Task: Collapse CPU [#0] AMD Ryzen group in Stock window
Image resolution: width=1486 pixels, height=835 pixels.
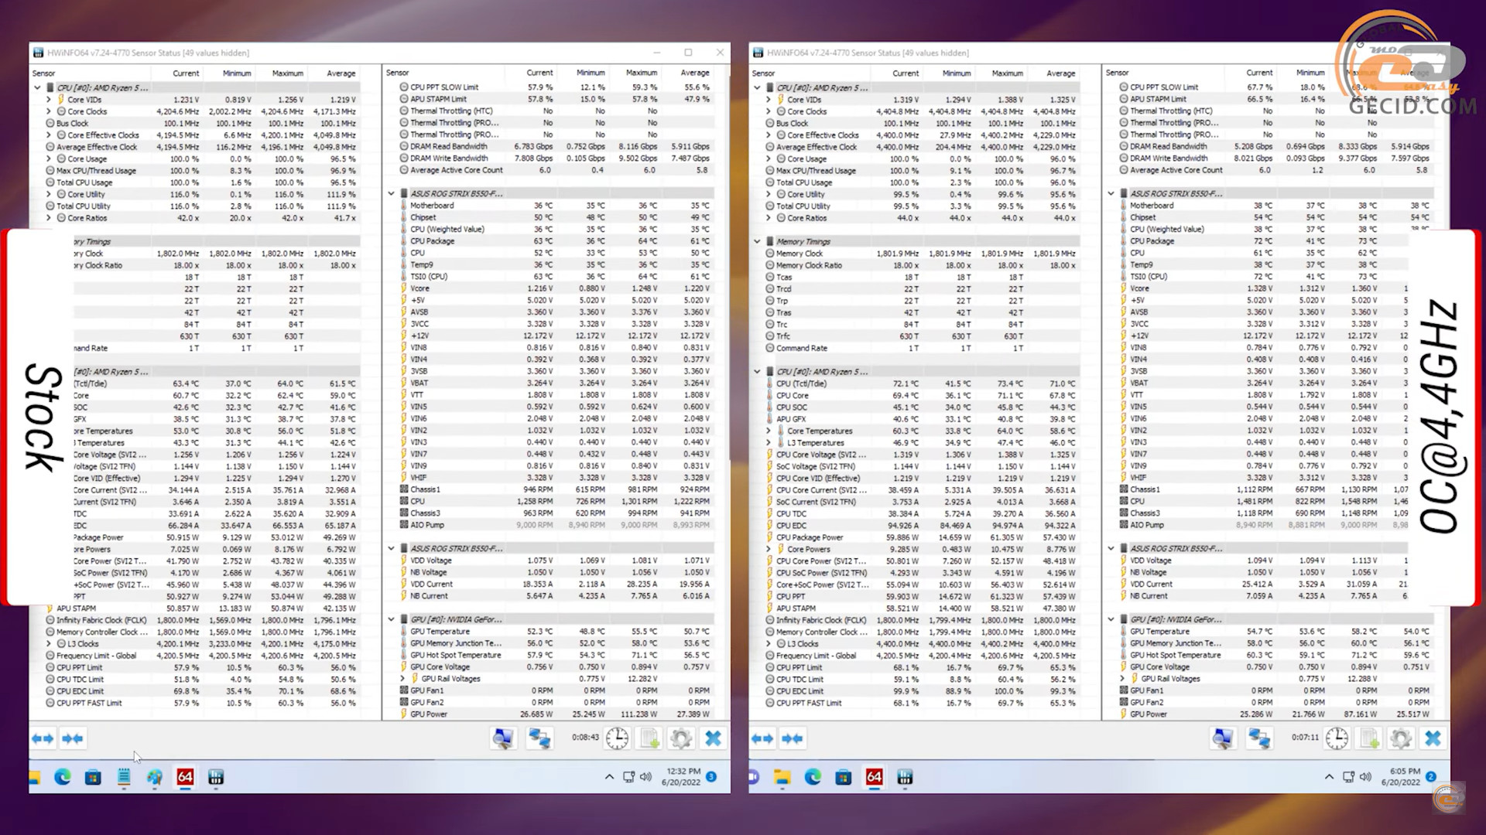Action: (x=36, y=87)
